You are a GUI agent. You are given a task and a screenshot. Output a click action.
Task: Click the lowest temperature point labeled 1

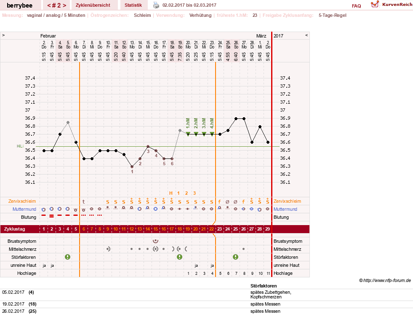(132, 167)
